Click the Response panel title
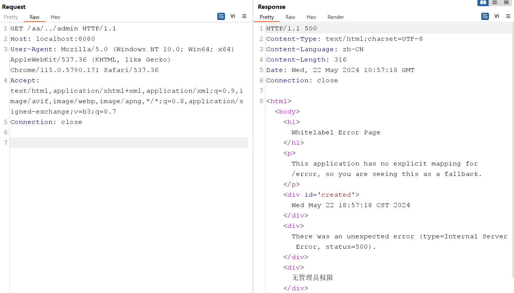514x293 pixels. (272, 7)
